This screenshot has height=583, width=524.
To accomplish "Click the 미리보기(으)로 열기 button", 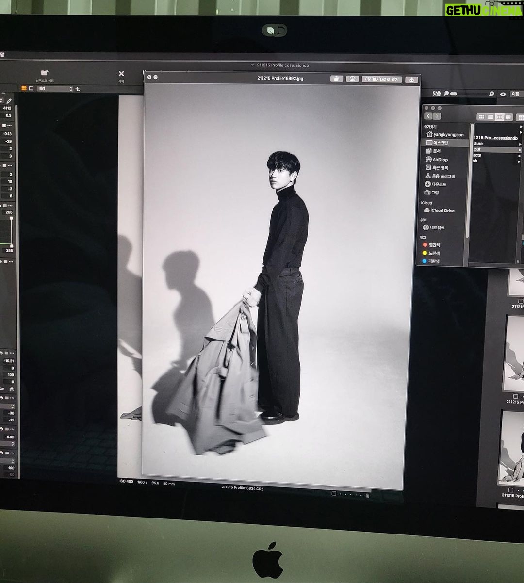I will 382,79.
